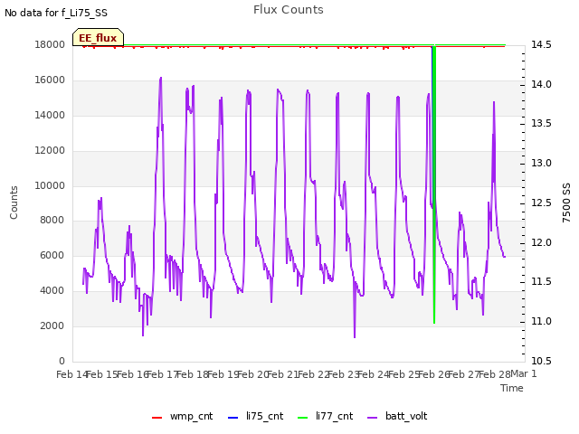Click the purple batt_volt legend swatch
579x434 pixels.
coord(373,418)
